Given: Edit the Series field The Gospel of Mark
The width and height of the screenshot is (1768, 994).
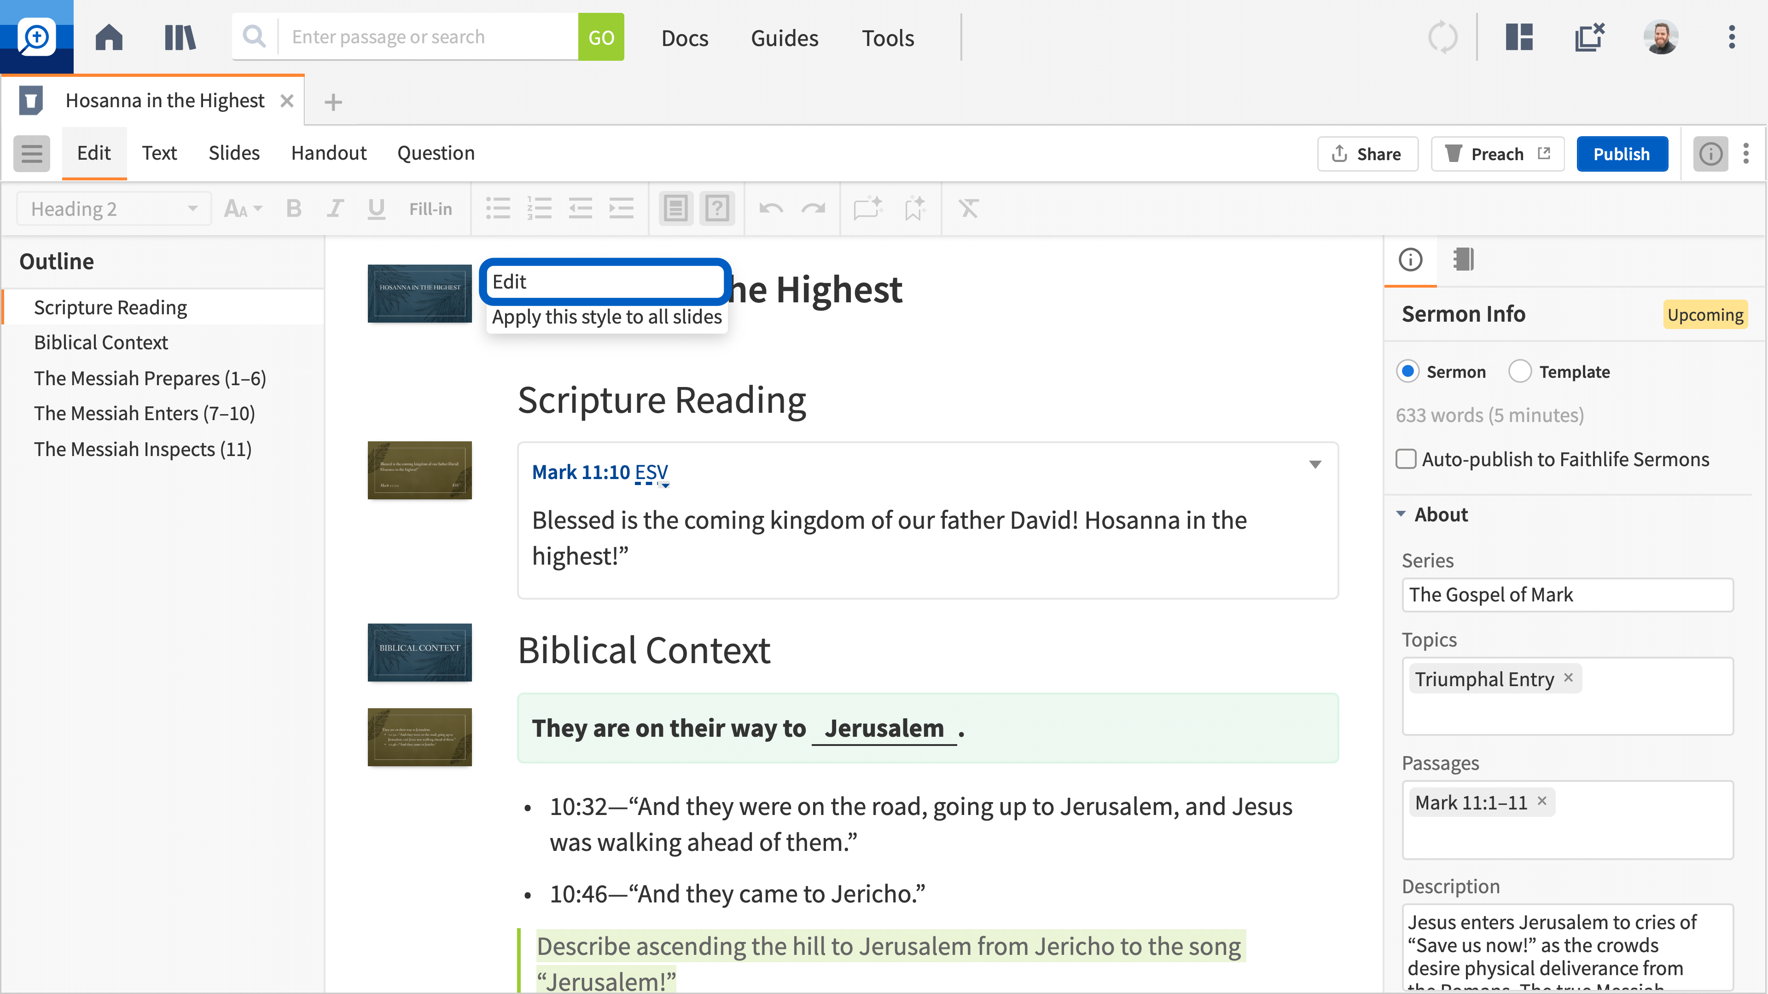Looking at the screenshot, I should (1568, 595).
